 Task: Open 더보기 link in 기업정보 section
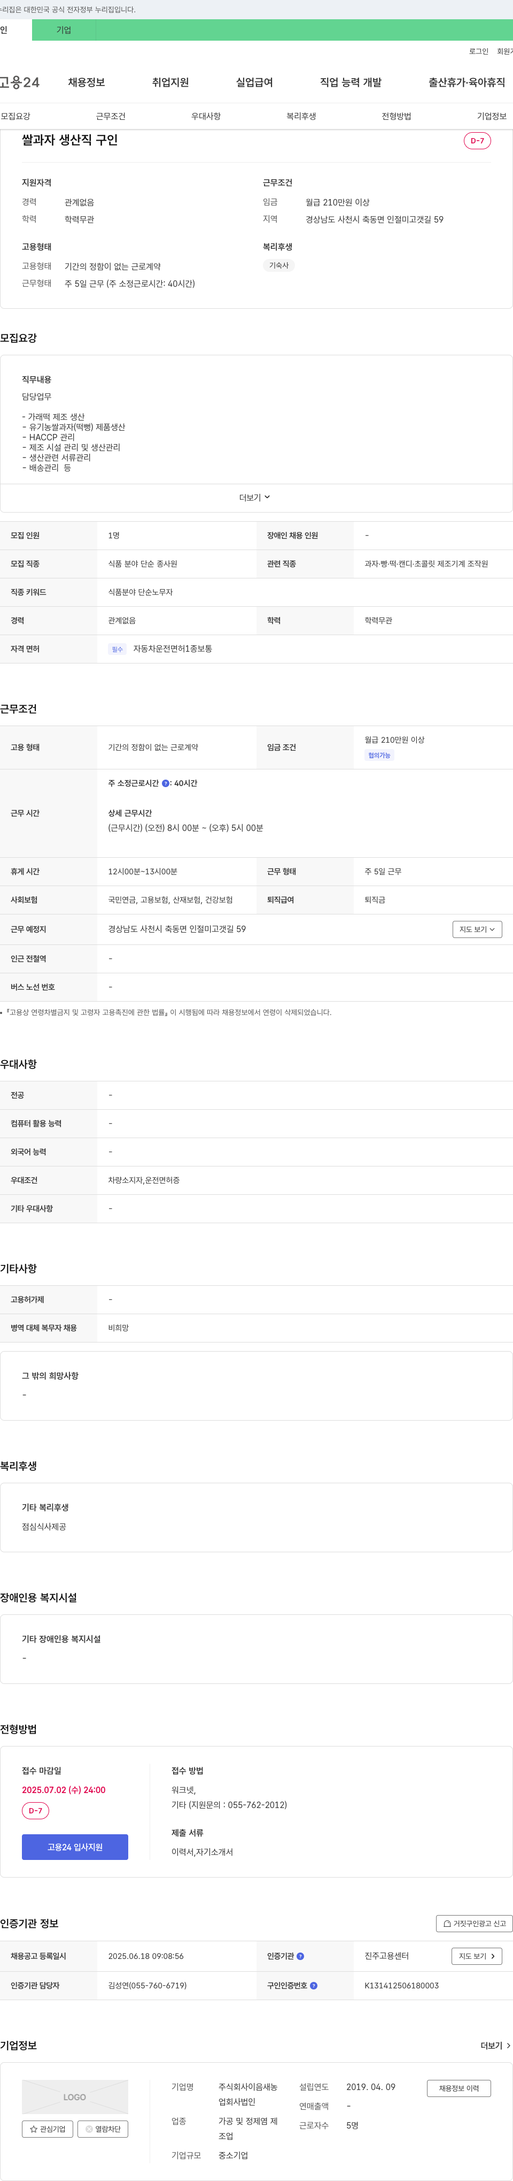point(495,2046)
